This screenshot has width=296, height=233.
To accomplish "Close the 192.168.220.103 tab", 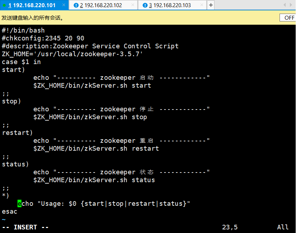I will (202, 5).
